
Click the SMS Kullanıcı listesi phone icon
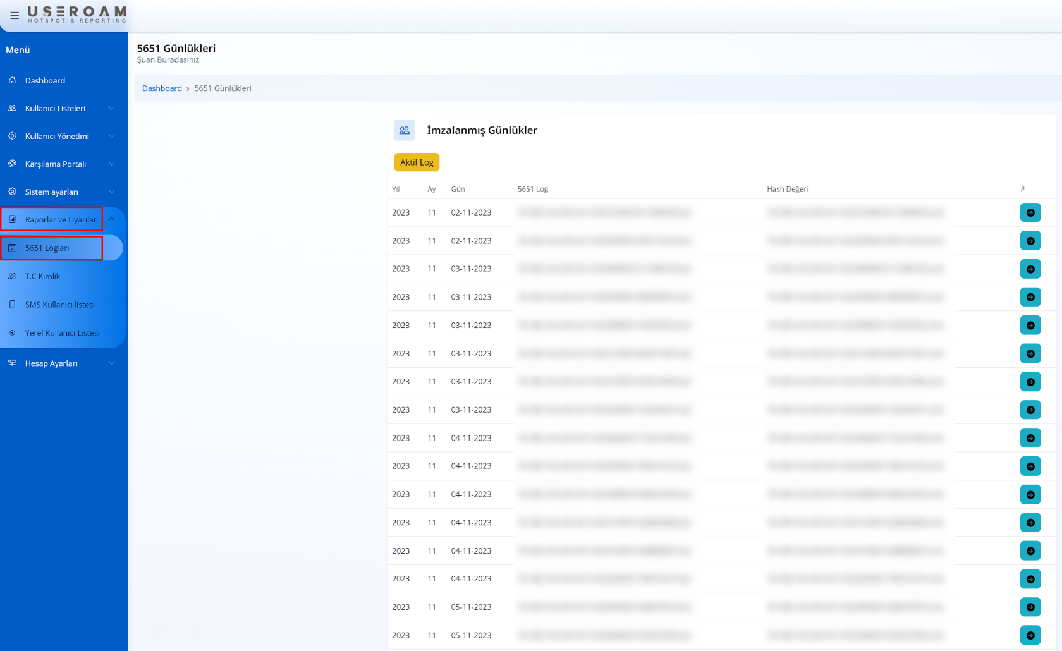pyautogui.click(x=13, y=305)
